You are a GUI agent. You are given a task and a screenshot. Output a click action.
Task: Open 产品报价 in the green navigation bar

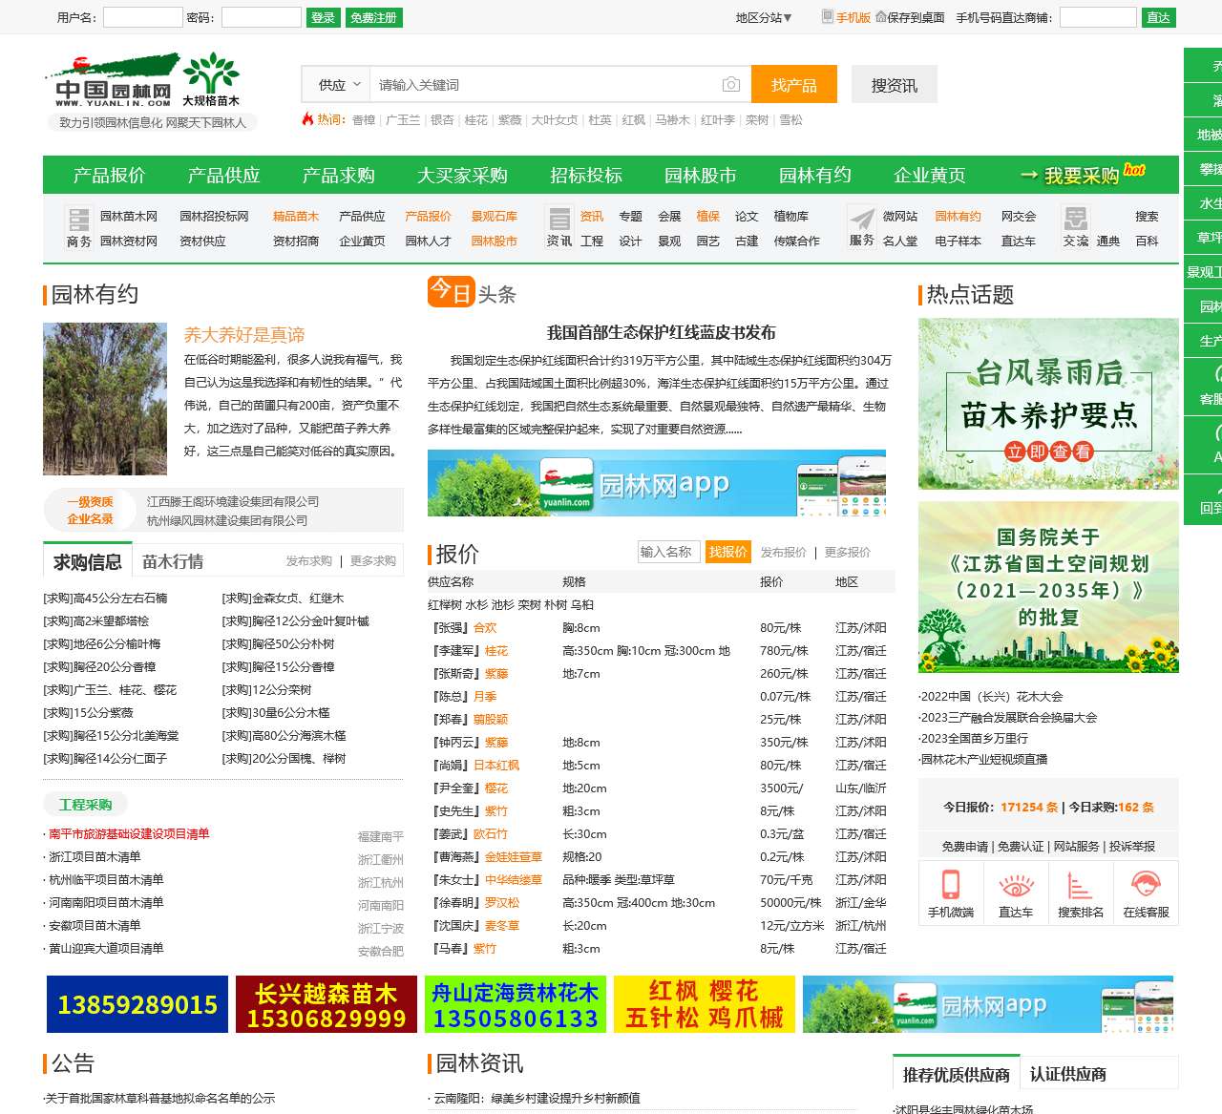click(109, 176)
